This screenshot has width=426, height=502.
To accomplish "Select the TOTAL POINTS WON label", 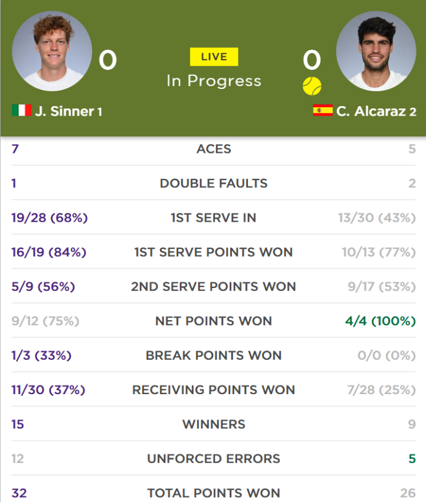I will pos(214,493).
